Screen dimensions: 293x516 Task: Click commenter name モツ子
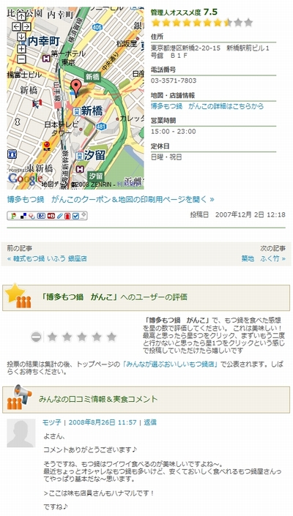(x=52, y=422)
